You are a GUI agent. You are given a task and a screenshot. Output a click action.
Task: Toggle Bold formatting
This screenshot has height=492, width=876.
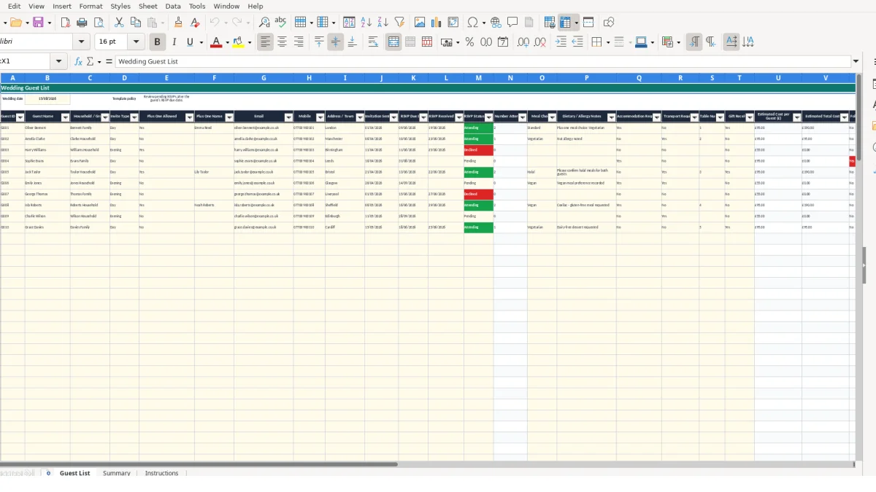pyautogui.click(x=157, y=42)
